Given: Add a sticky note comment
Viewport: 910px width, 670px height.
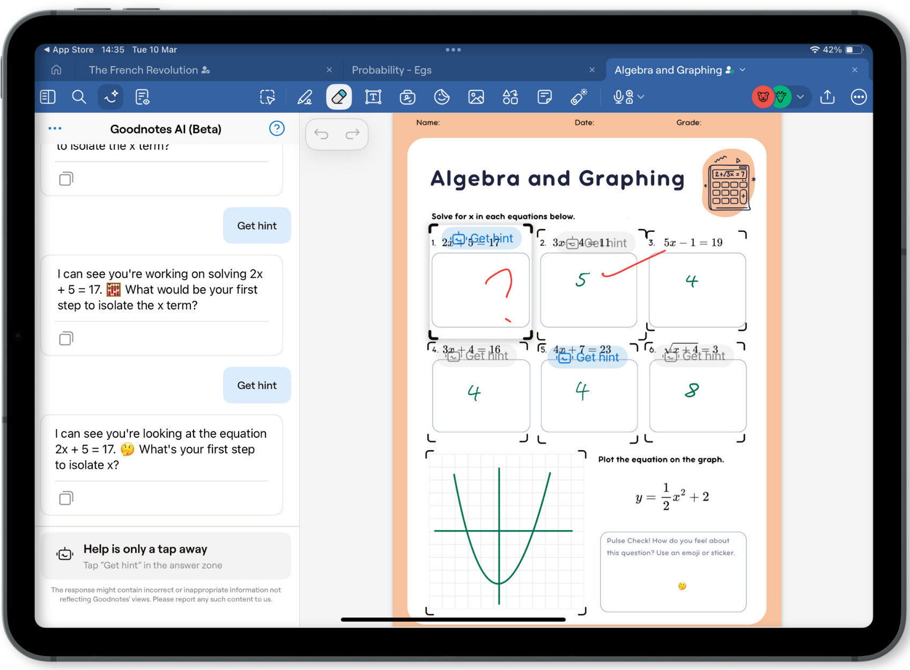Looking at the screenshot, I should [544, 97].
